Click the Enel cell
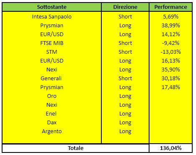The image size is (196, 155). tap(51, 114)
